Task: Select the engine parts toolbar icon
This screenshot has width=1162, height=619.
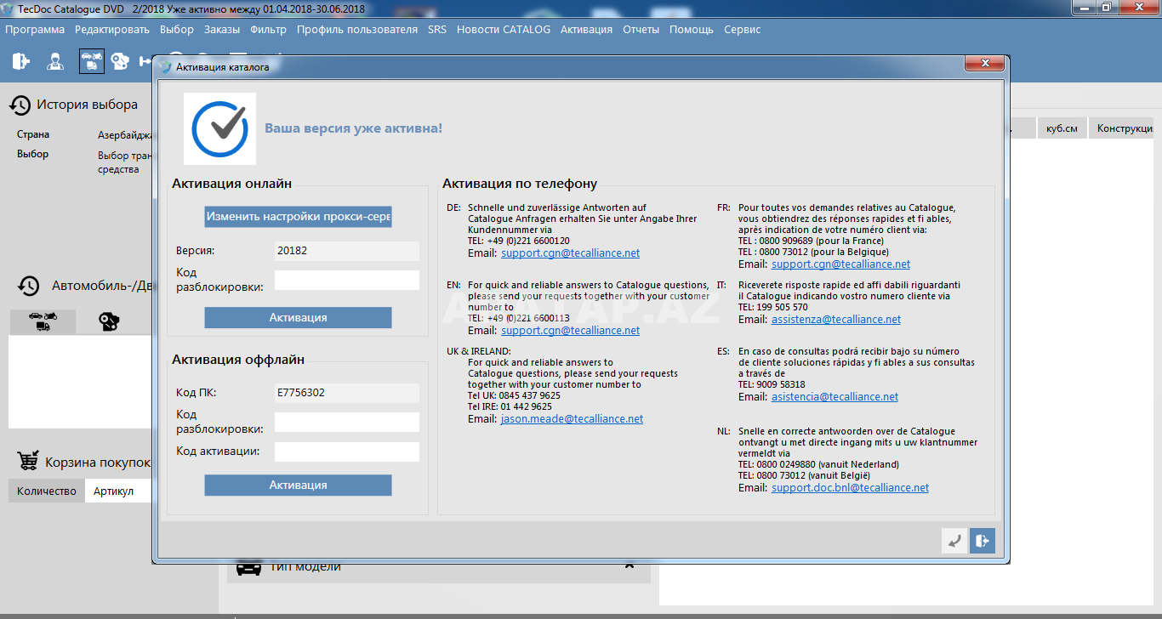Action: click(x=121, y=61)
